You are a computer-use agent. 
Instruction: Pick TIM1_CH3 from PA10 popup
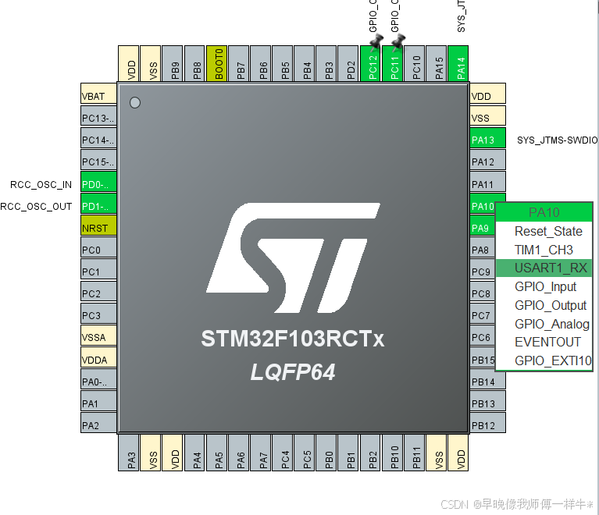click(x=544, y=250)
